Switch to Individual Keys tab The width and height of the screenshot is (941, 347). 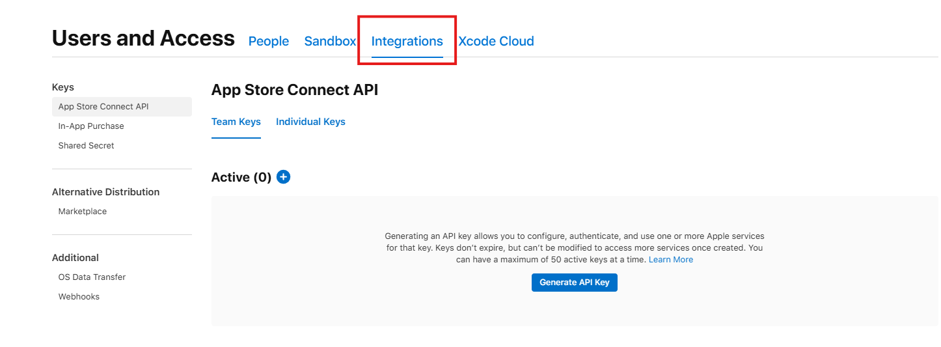[310, 122]
